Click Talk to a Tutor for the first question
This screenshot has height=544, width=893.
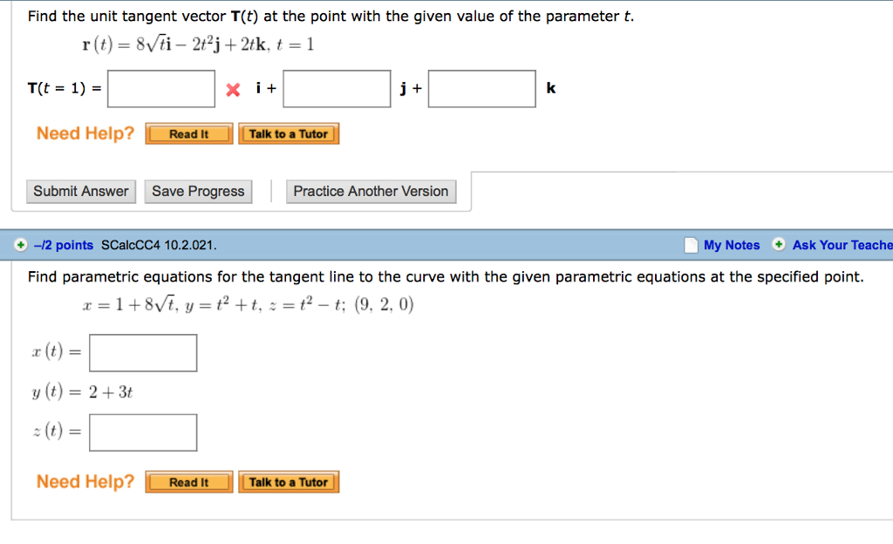[289, 133]
